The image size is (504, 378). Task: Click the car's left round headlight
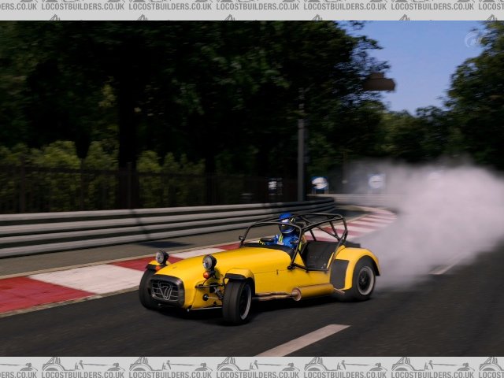pyautogui.click(x=161, y=257)
